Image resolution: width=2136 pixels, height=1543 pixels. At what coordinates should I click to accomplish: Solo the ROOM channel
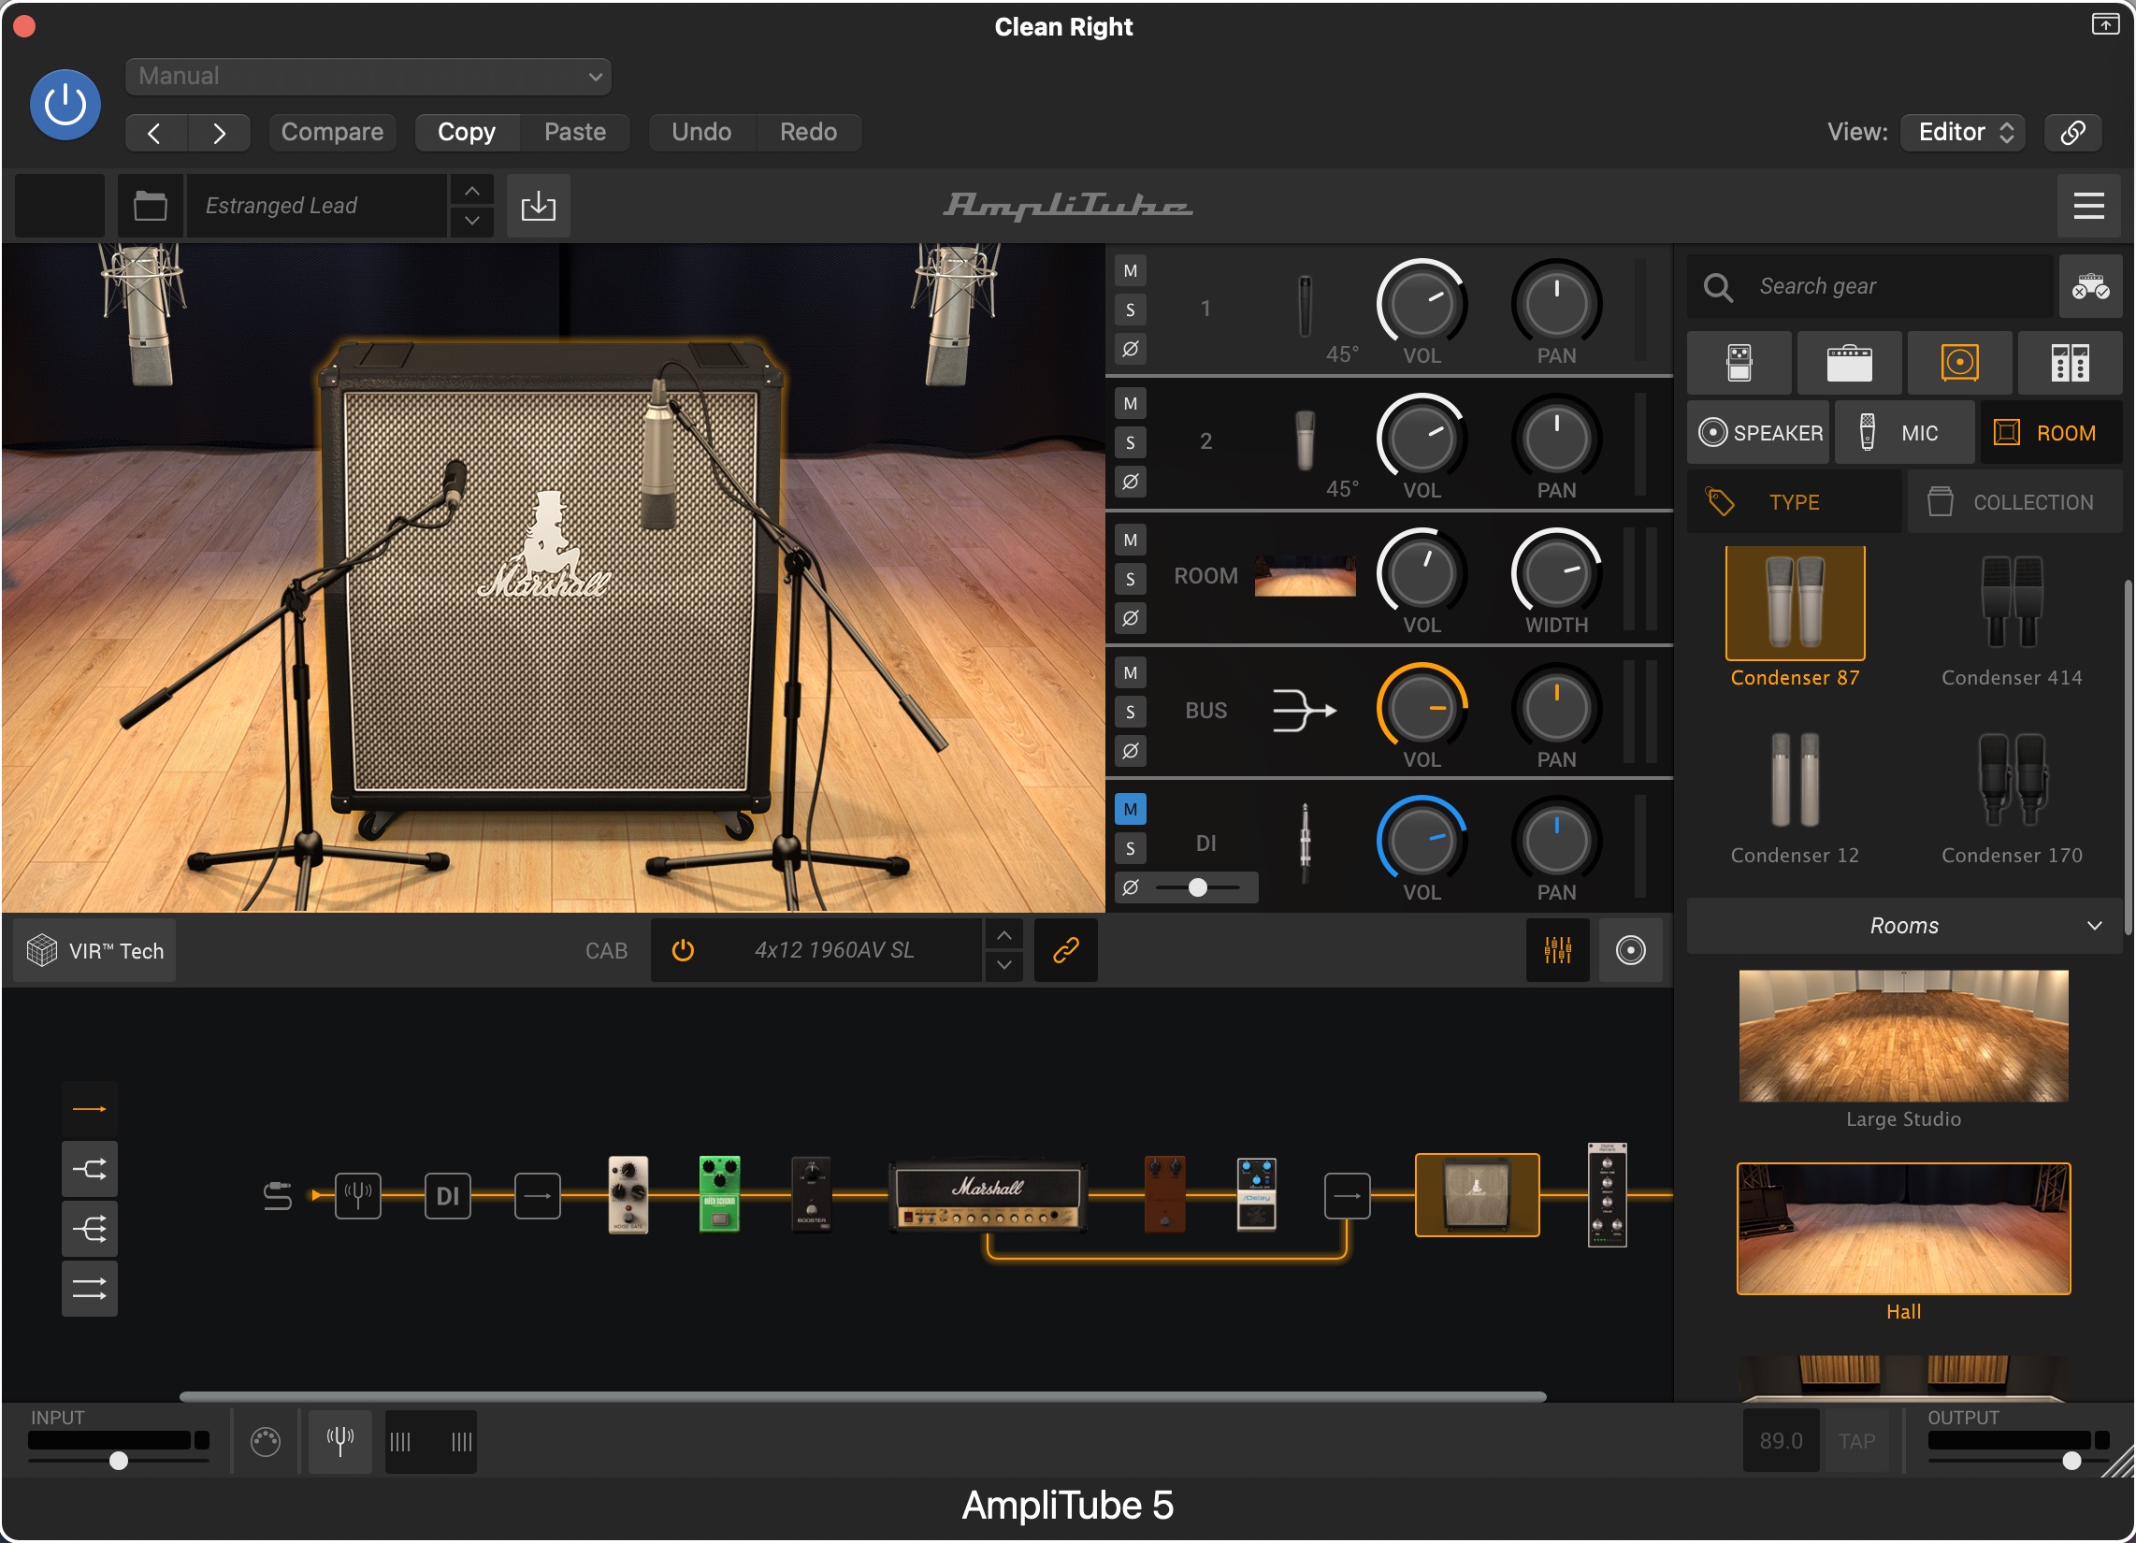[x=1130, y=580]
